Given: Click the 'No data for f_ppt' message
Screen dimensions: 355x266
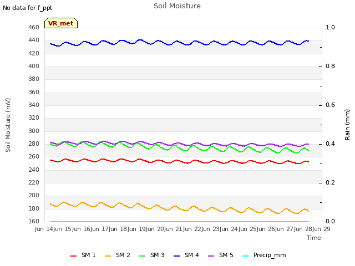Looking at the screenshot, I should click(x=27, y=8).
